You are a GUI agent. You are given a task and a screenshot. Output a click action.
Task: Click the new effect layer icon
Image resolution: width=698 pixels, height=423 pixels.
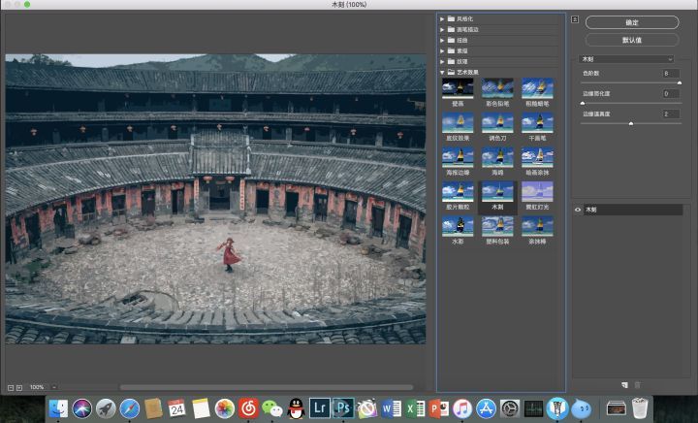(625, 385)
